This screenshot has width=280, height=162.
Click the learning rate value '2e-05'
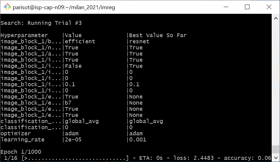point(73,140)
